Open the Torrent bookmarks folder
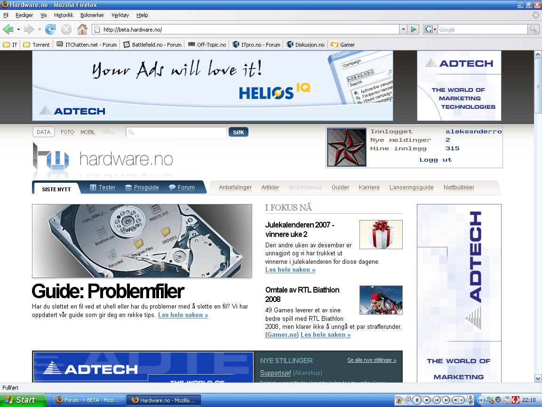The width and height of the screenshot is (542, 407). pos(36,45)
